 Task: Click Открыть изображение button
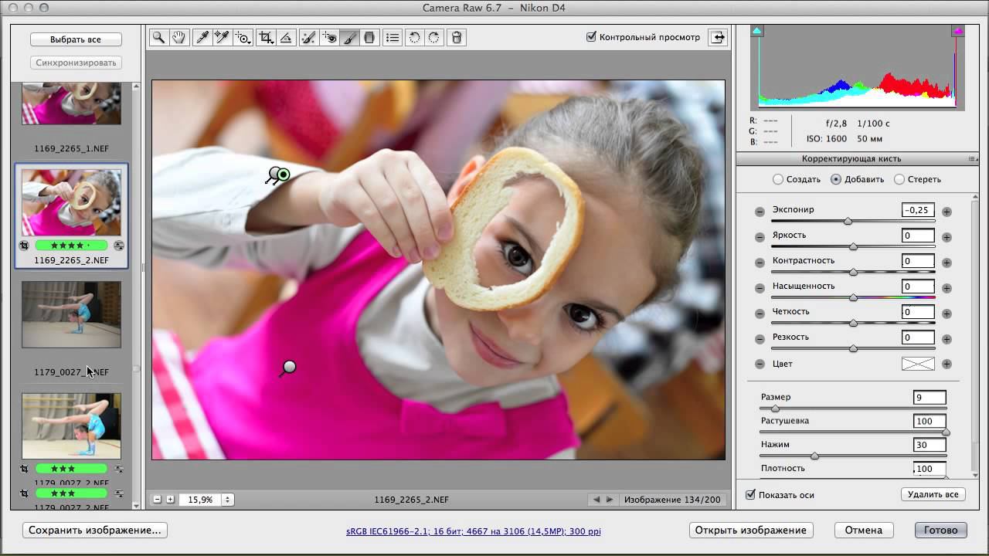pyautogui.click(x=750, y=530)
